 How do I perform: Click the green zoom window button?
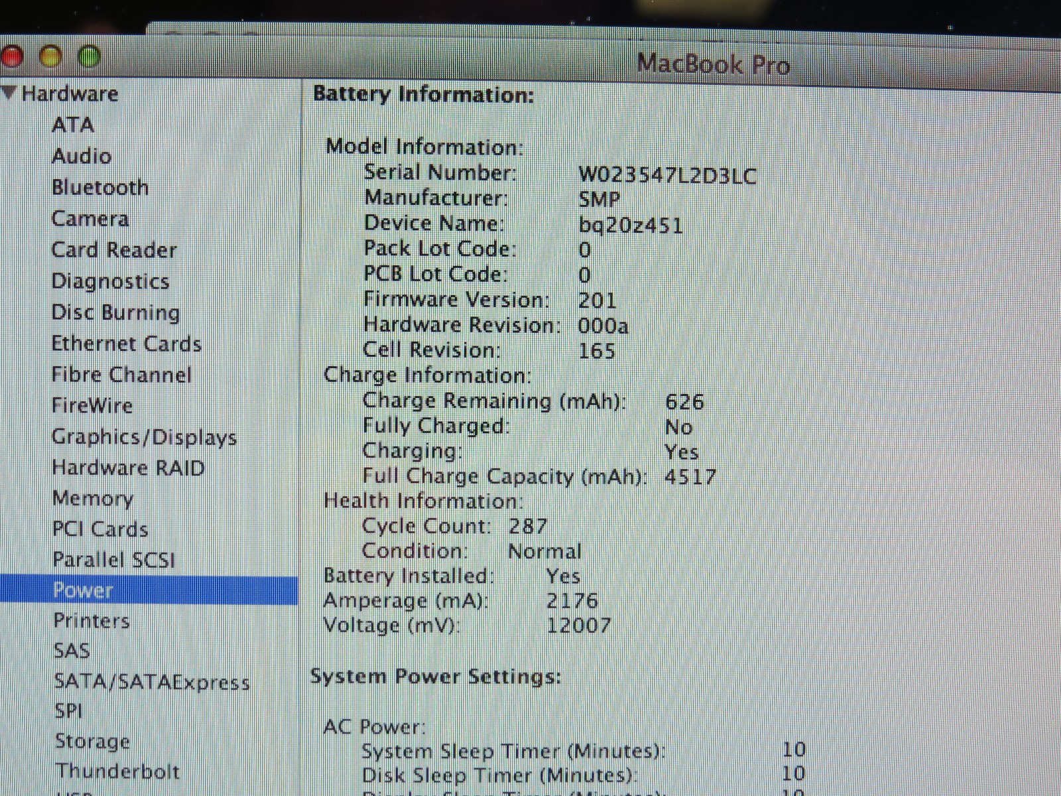(89, 57)
